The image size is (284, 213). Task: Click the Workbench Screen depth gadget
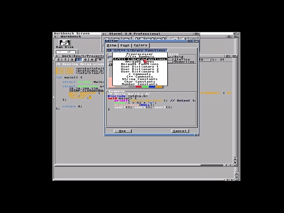[236, 34]
